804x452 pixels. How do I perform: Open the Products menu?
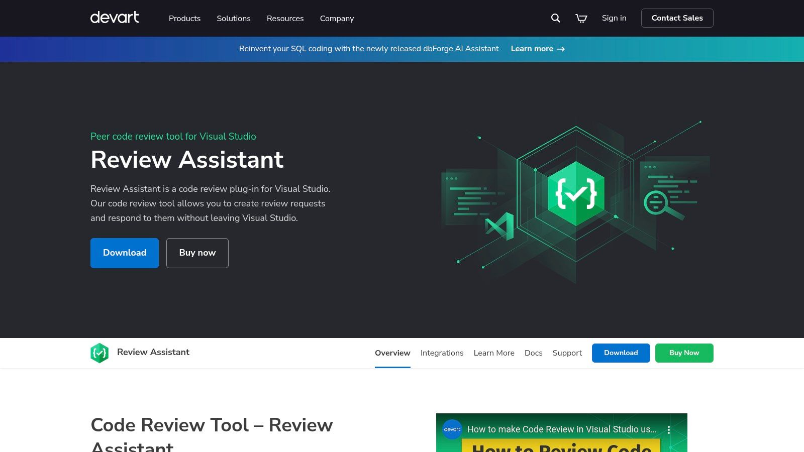184,18
